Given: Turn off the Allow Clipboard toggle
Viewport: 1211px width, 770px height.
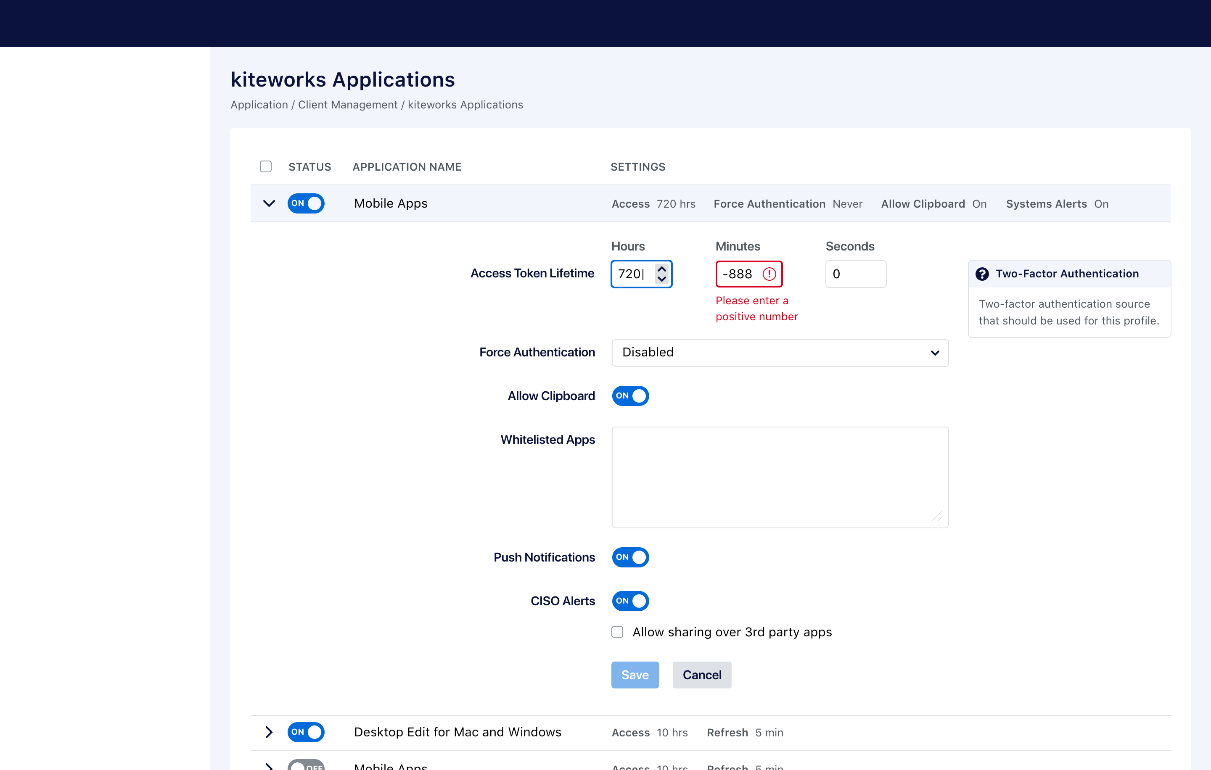Looking at the screenshot, I should pos(630,396).
